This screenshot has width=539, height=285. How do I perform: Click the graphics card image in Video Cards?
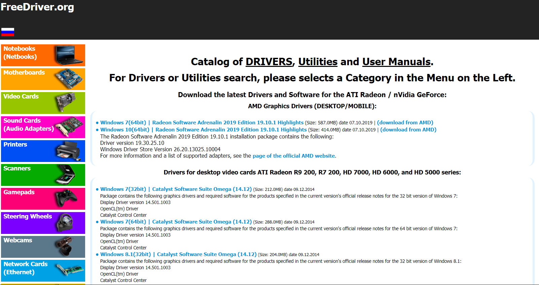click(x=66, y=103)
